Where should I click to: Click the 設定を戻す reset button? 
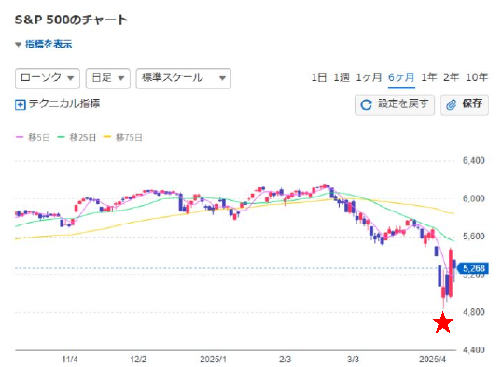395,104
